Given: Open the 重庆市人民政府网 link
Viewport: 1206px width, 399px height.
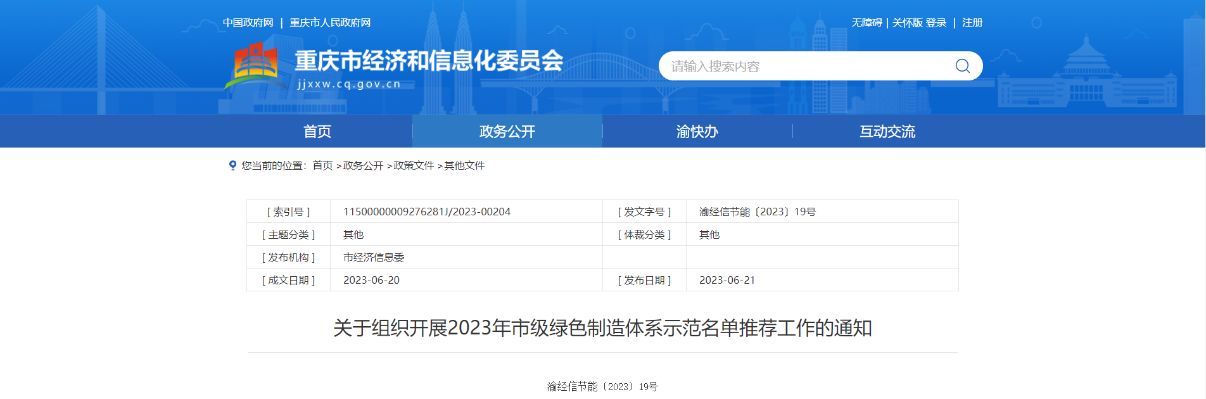Looking at the screenshot, I should point(330,23).
